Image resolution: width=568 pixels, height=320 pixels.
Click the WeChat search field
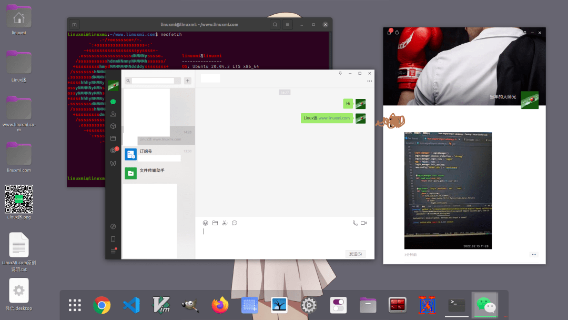tap(153, 81)
